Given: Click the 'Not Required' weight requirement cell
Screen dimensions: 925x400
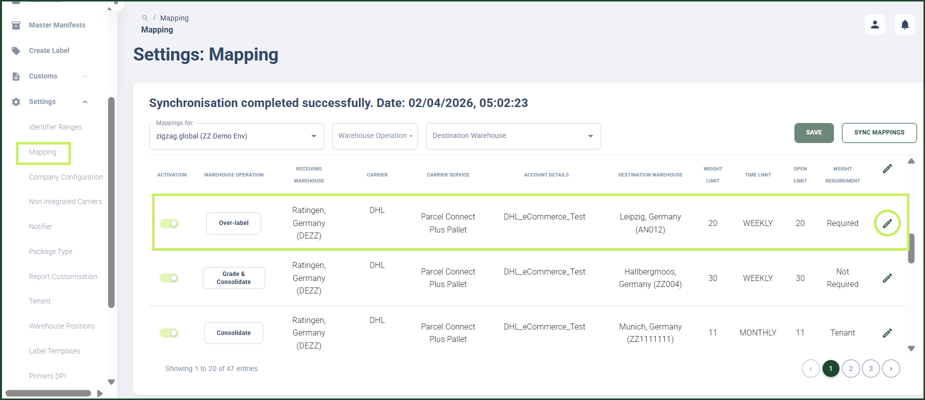Looking at the screenshot, I should pyautogui.click(x=842, y=278).
